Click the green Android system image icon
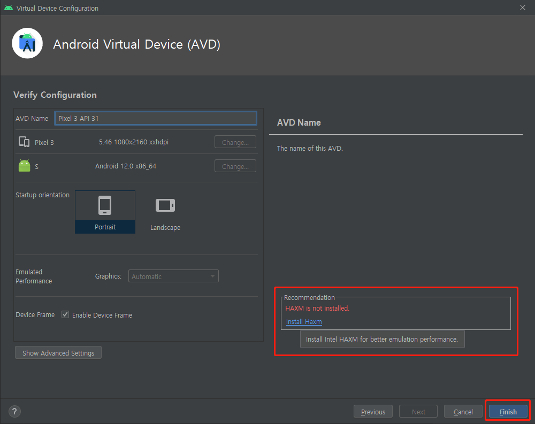The height and width of the screenshot is (424, 535). point(24,166)
